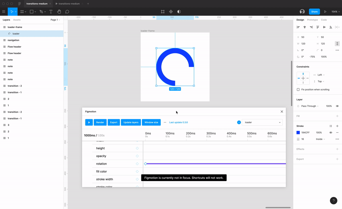Align right icon in Design panel

pyautogui.click(x=311, y=27)
